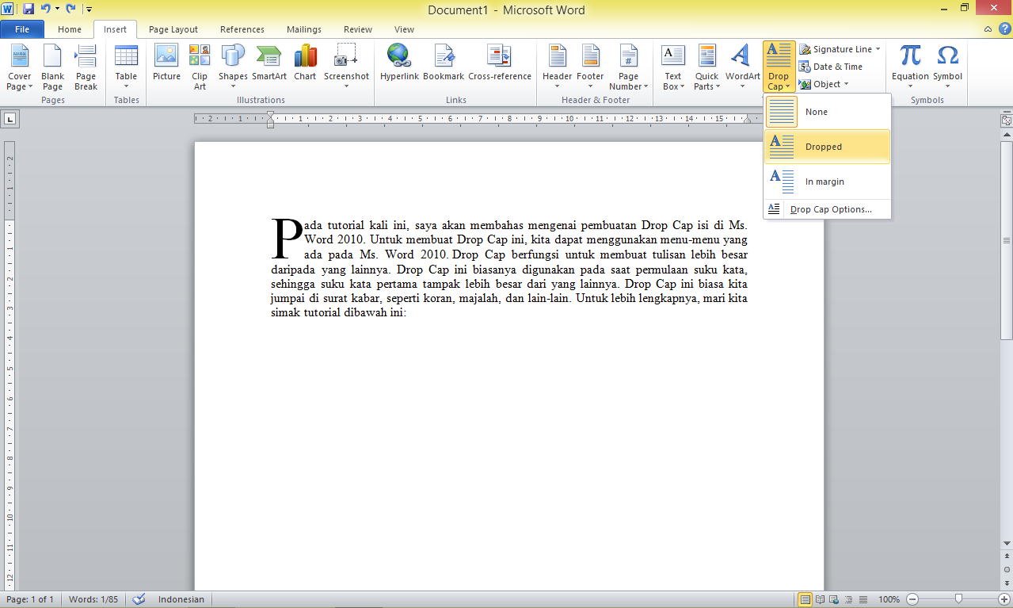Click the Save icon in quick access toolbar
Image resolution: width=1013 pixels, height=608 pixels.
pyautogui.click(x=29, y=10)
